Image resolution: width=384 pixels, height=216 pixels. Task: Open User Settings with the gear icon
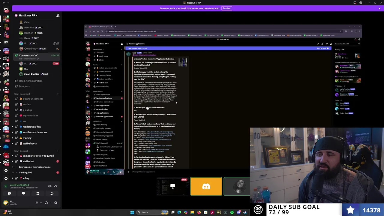tap(55, 203)
